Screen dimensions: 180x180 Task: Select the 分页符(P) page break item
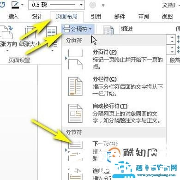[114, 59]
